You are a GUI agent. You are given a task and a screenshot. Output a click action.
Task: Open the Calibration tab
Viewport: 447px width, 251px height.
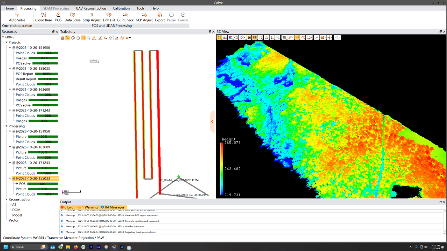[x=121, y=8]
